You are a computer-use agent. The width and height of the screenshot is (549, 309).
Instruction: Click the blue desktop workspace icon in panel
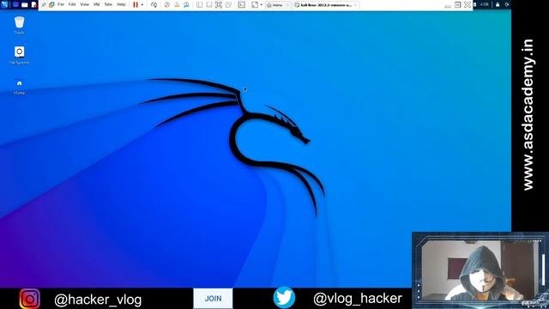15,4
